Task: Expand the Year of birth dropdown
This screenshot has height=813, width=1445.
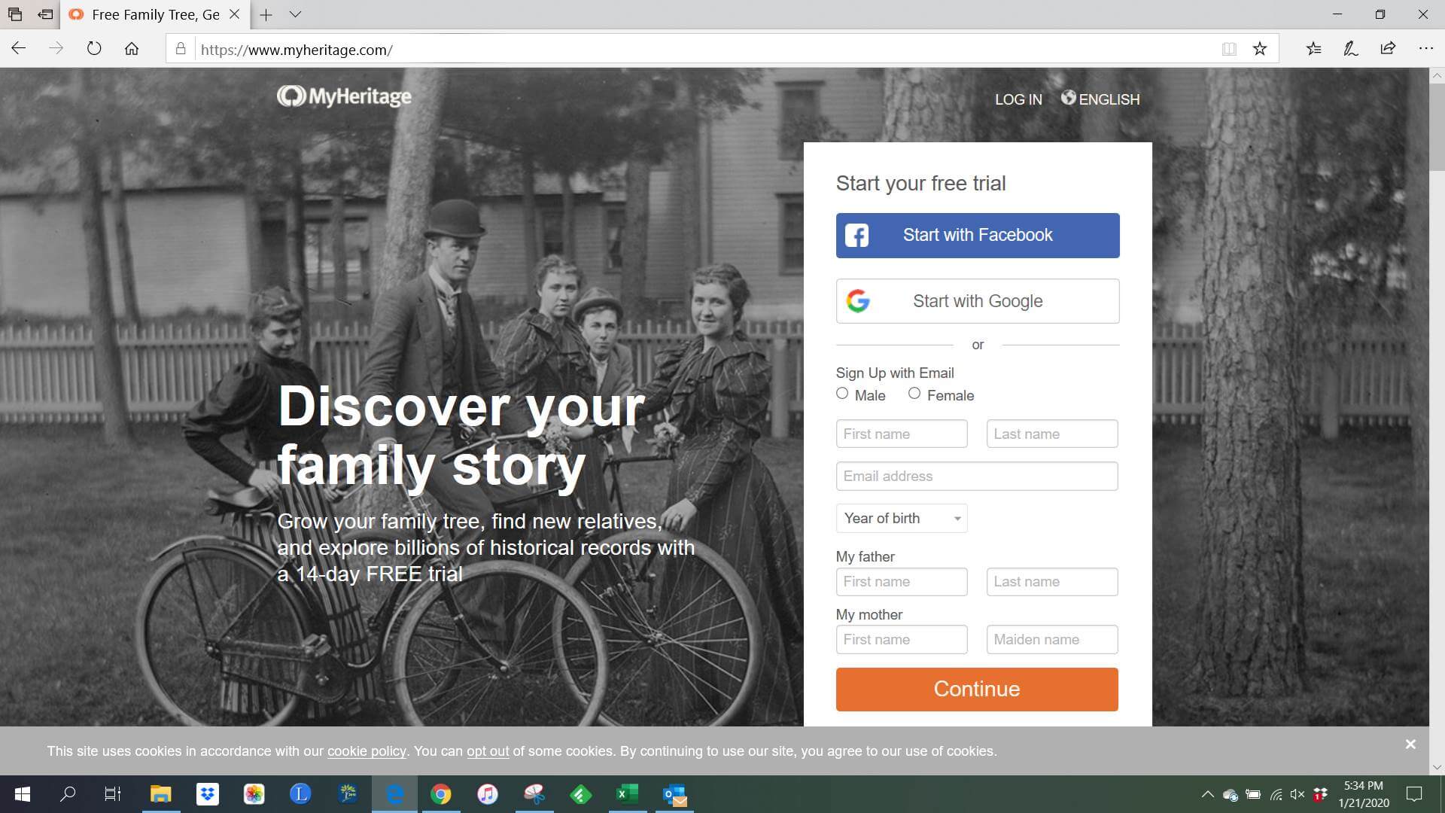Action: 902,518
